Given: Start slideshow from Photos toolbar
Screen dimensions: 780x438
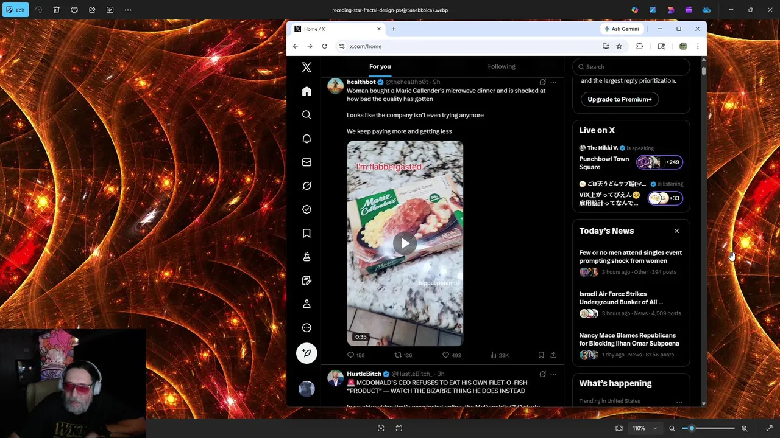Looking at the screenshot, I should pos(110,10).
